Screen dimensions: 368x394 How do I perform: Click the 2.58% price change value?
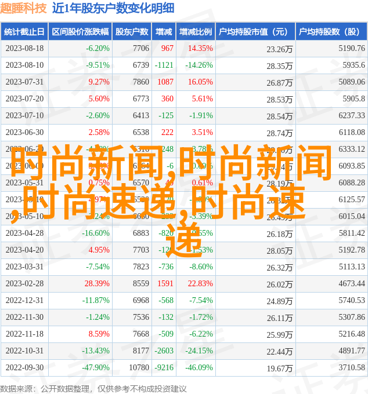[x=99, y=133]
